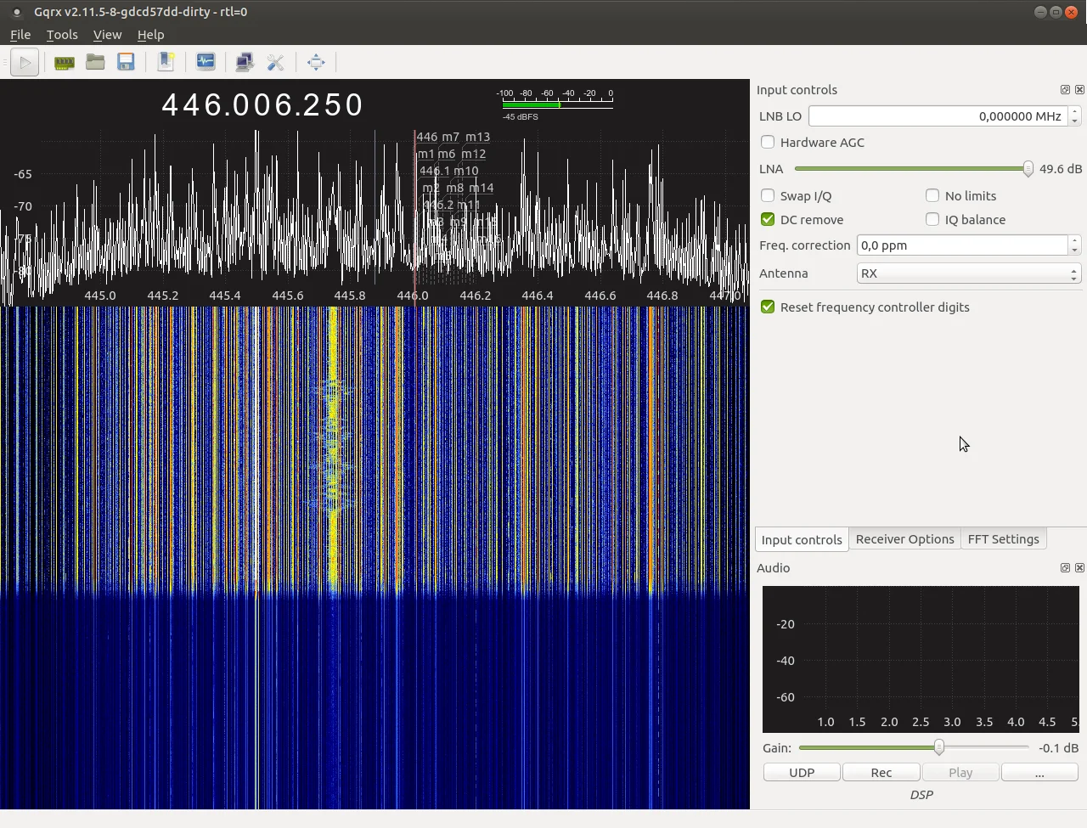Open the remote control network icon
Viewport: 1087px width, 828px height.
[x=245, y=62]
